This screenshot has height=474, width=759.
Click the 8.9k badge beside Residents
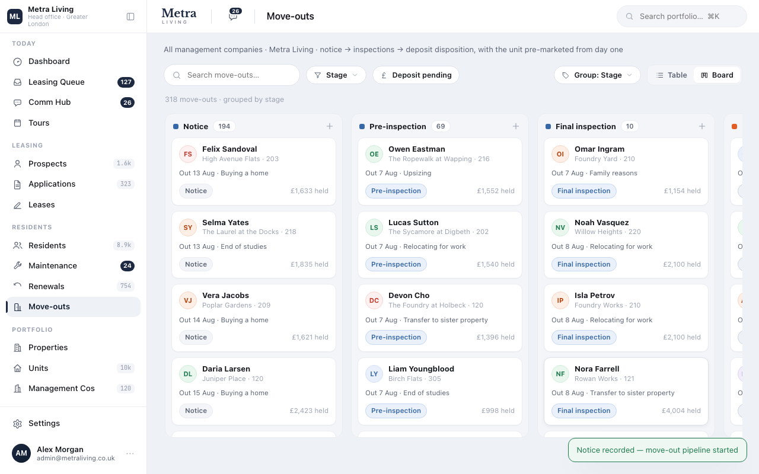pos(124,246)
